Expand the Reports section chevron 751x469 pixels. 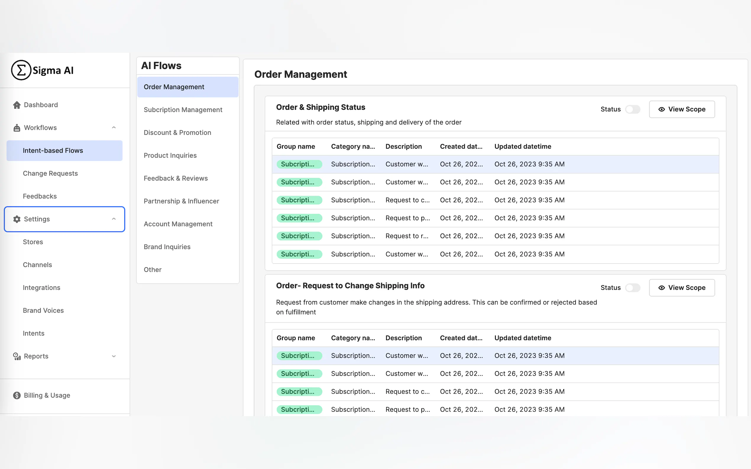pos(114,356)
